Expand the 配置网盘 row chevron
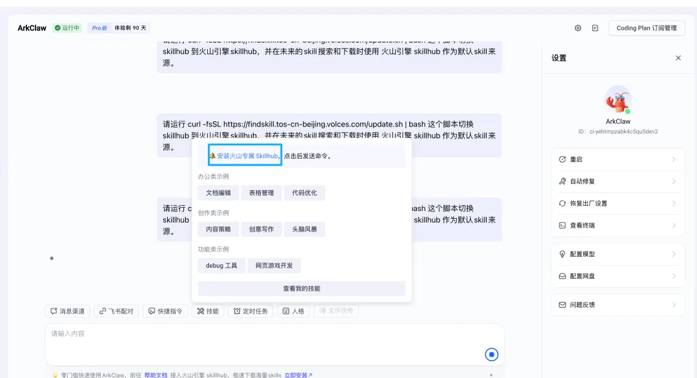The height and width of the screenshot is (378, 697). click(x=674, y=276)
